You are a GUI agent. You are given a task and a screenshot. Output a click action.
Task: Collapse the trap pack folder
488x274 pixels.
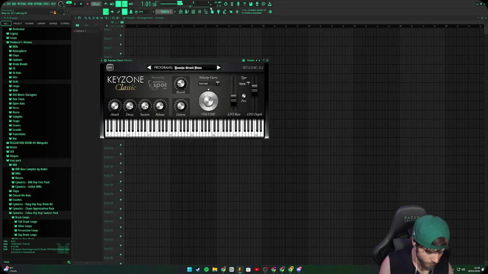point(15,160)
